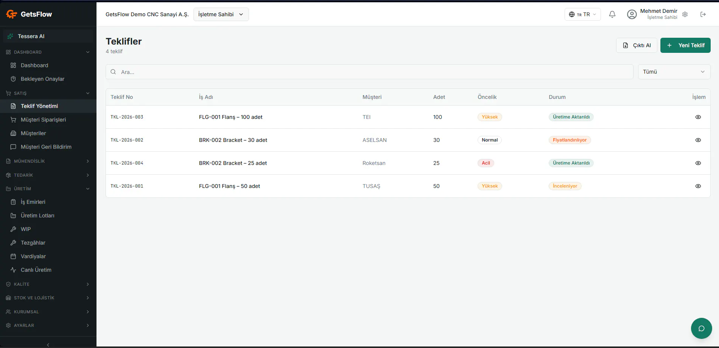
Task: Click Fiyatlandırılıyor status badge
Action: pyautogui.click(x=570, y=140)
